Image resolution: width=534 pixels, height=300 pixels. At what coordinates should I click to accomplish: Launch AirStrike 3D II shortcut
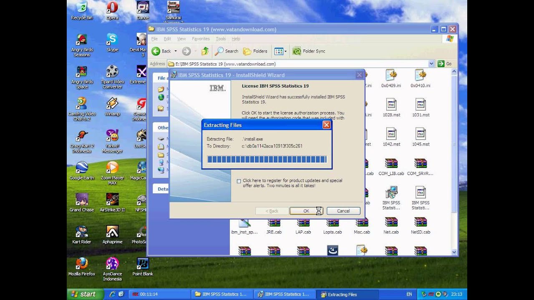(x=112, y=203)
